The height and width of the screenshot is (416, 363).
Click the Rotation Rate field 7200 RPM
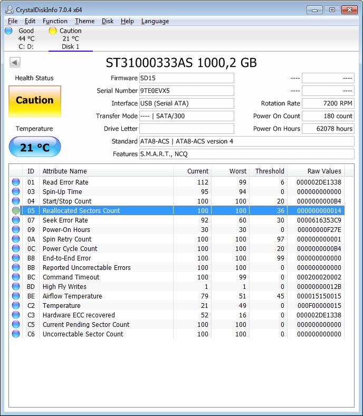(328, 103)
